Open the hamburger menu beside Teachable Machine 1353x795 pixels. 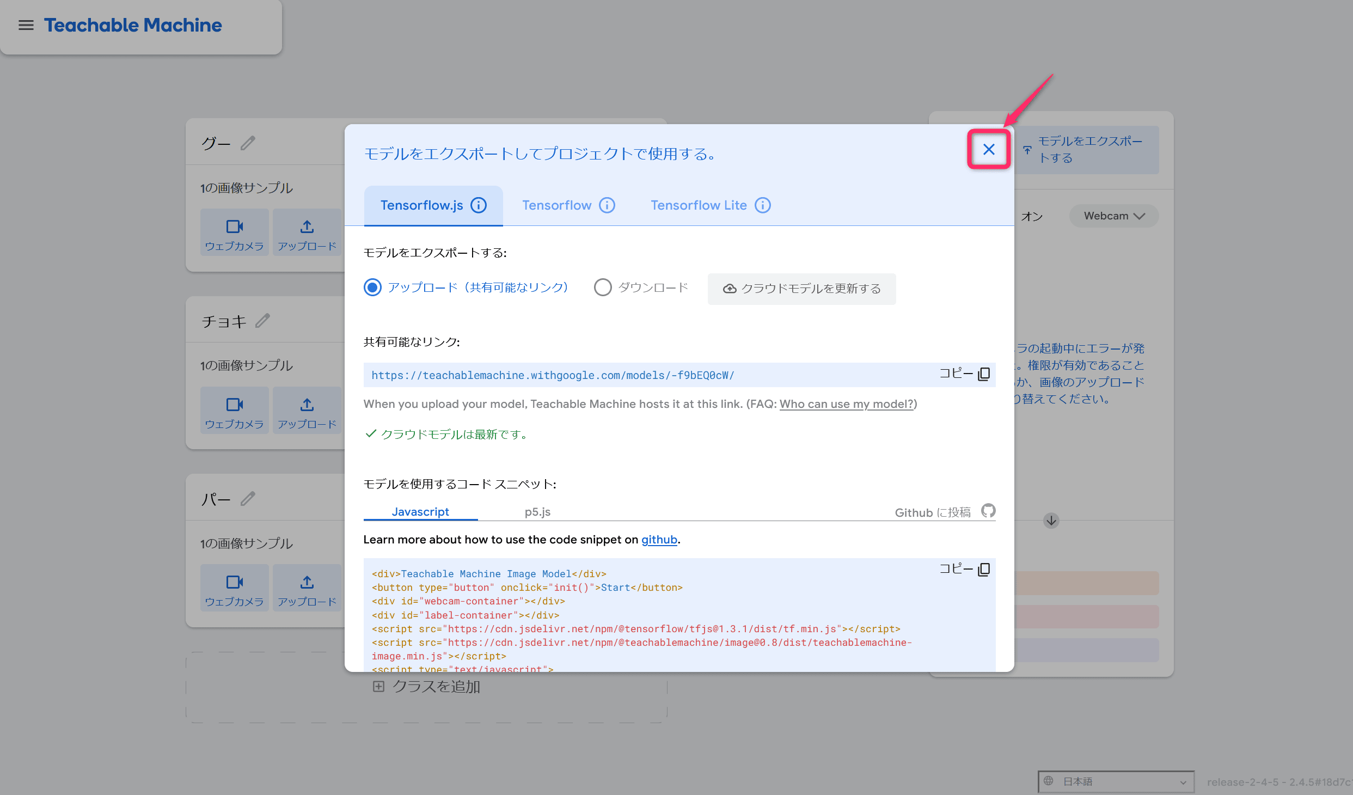coord(26,25)
